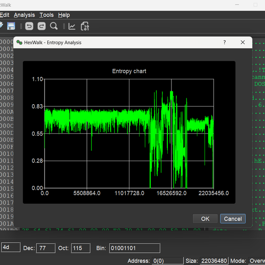Open the Analysis menu

(x=24, y=15)
